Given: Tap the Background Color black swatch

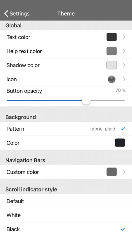Looking at the screenshot, I should [x=120, y=143].
